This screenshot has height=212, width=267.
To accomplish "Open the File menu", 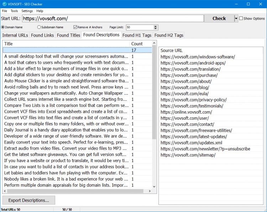I will click(x=5, y=11).
